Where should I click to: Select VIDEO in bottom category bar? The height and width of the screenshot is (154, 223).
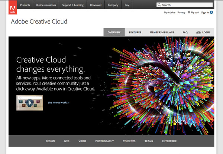[82, 141]
